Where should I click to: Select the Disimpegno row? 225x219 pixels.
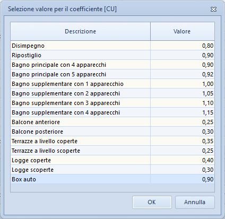[x=112, y=46]
